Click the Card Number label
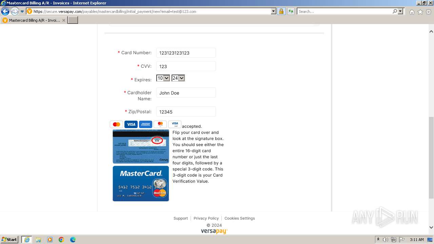Screen dimensions: 434x244 [136, 53]
